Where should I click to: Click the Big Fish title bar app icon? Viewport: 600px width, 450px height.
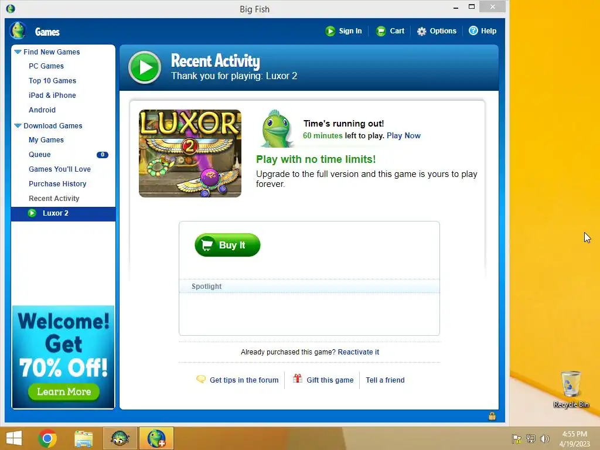11,8
